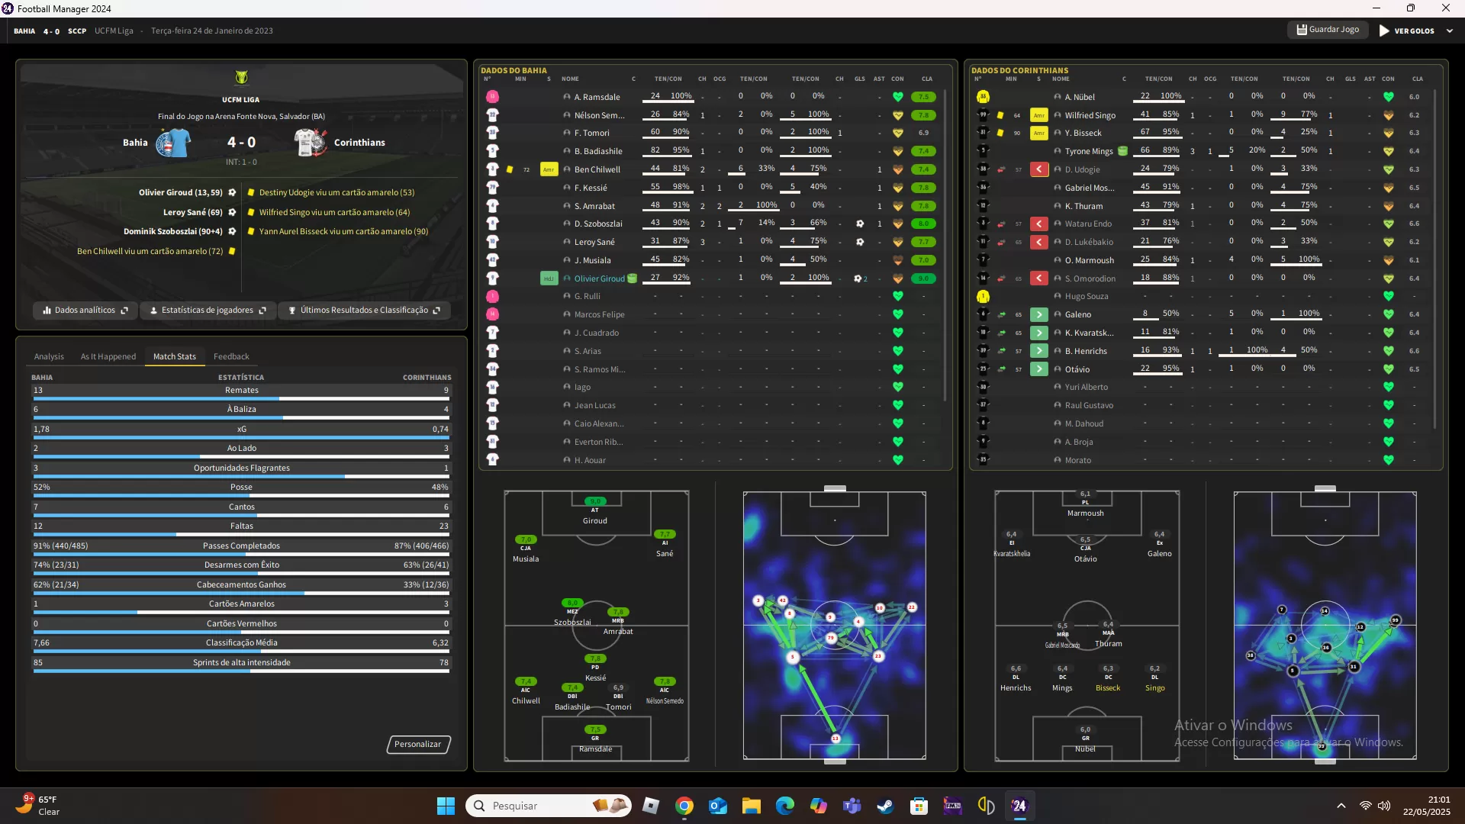Click Y. Bisseck's Amr card badge
The width and height of the screenshot is (1465, 824).
point(1038,133)
